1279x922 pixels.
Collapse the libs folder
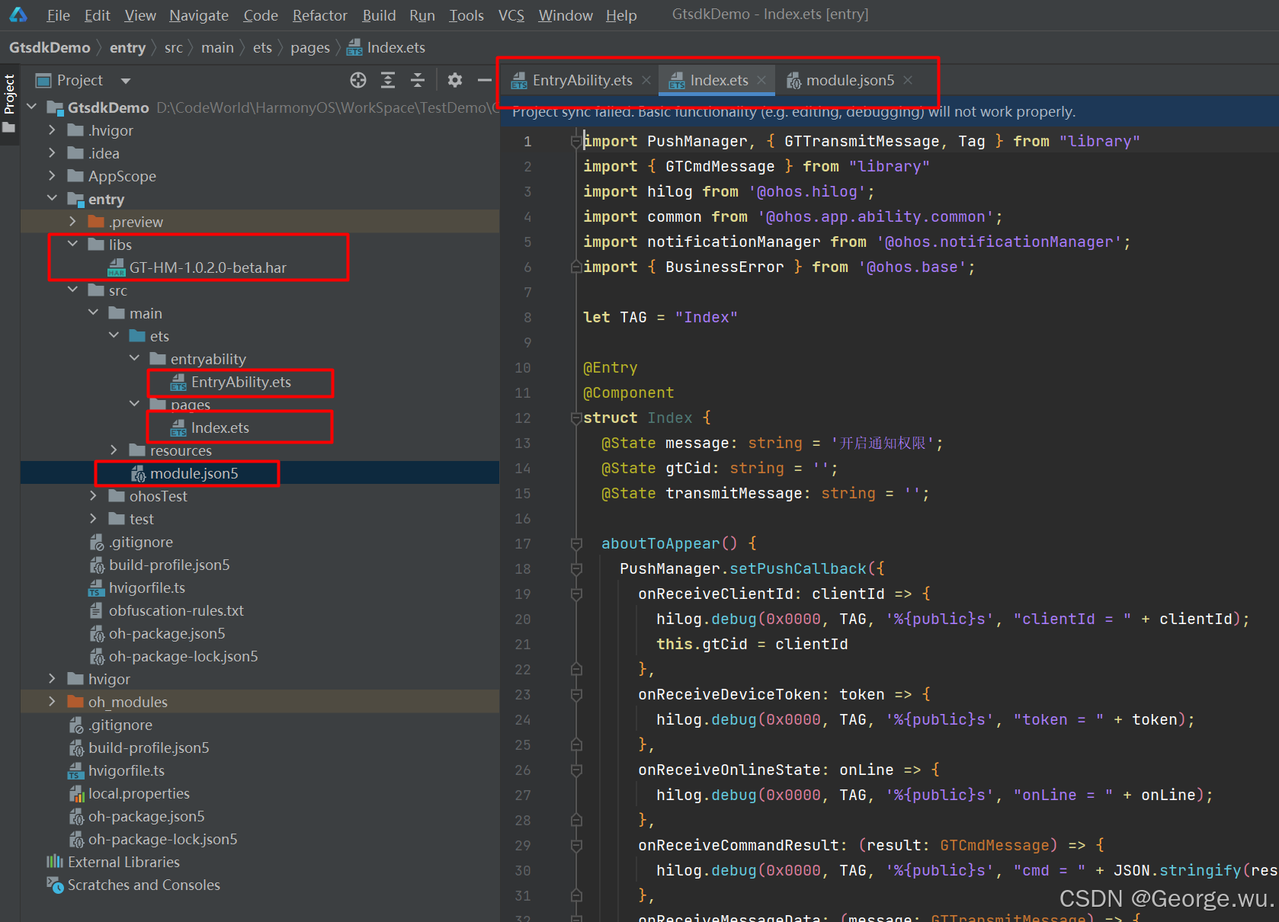(x=72, y=245)
